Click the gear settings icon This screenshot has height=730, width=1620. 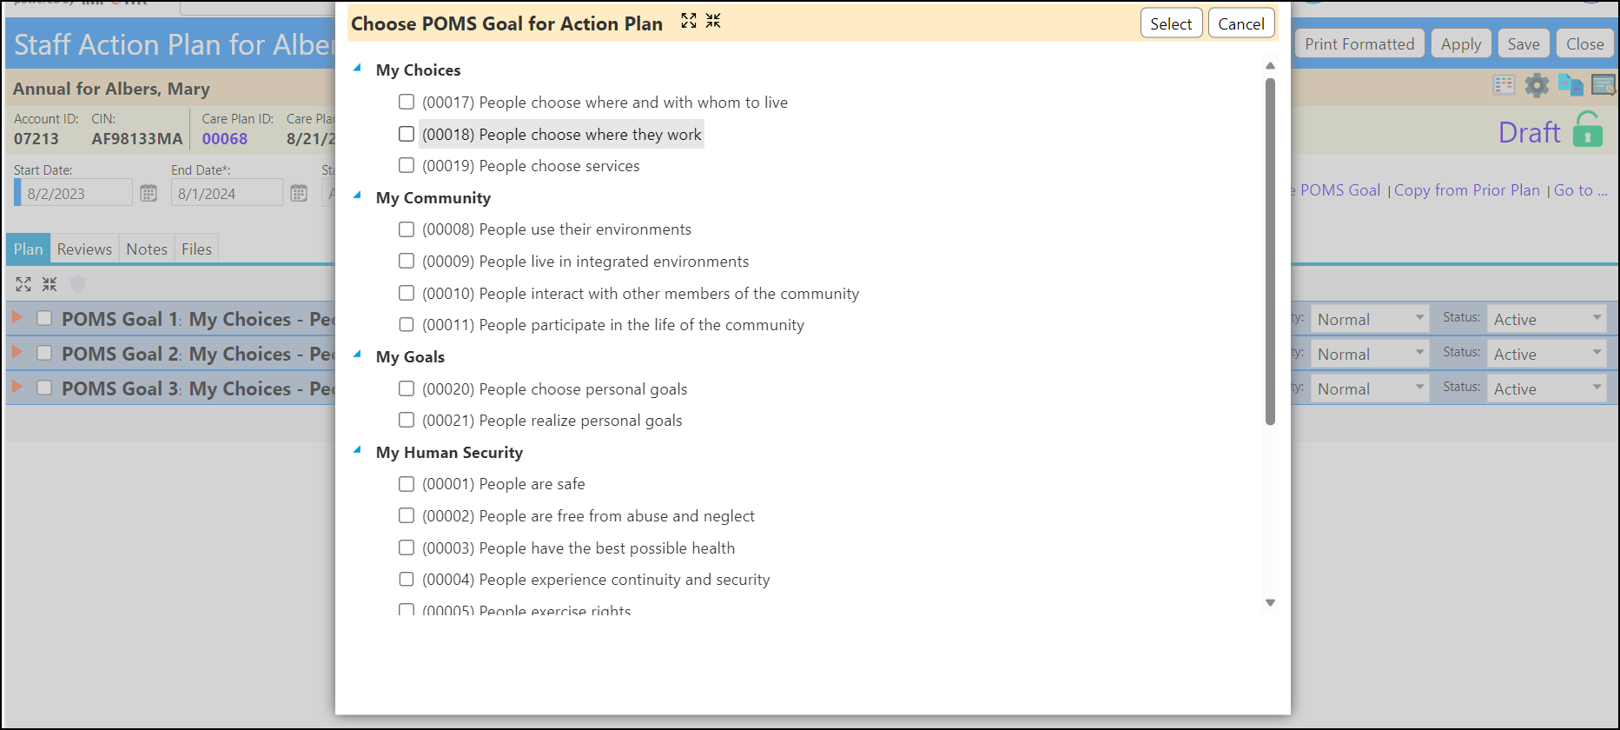pyautogui.click(x=1537, y=85)
